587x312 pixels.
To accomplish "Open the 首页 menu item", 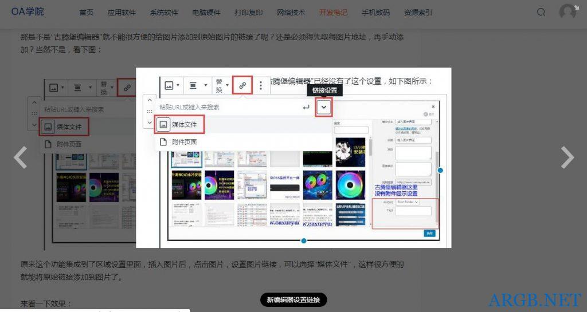I will tap(86, 13).
